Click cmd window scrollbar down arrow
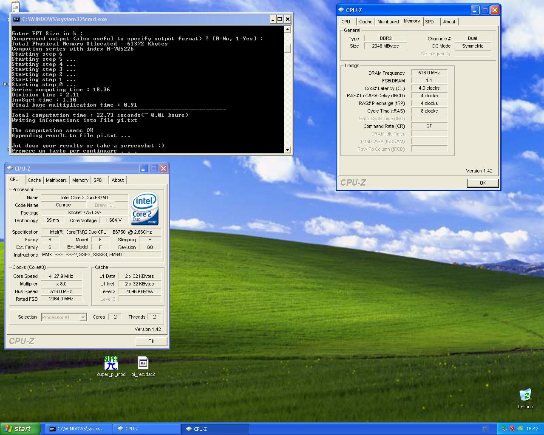 (x=288, y=150)
